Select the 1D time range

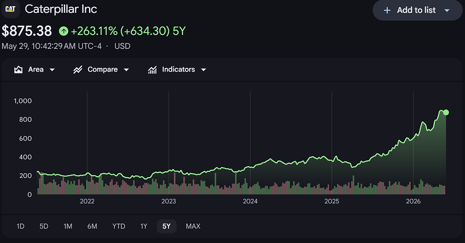tap(20, 226)
